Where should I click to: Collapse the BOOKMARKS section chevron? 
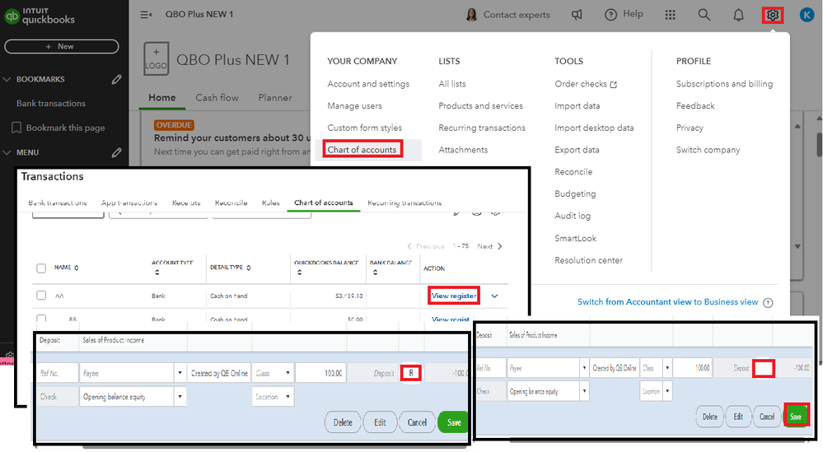pos(7,80)
